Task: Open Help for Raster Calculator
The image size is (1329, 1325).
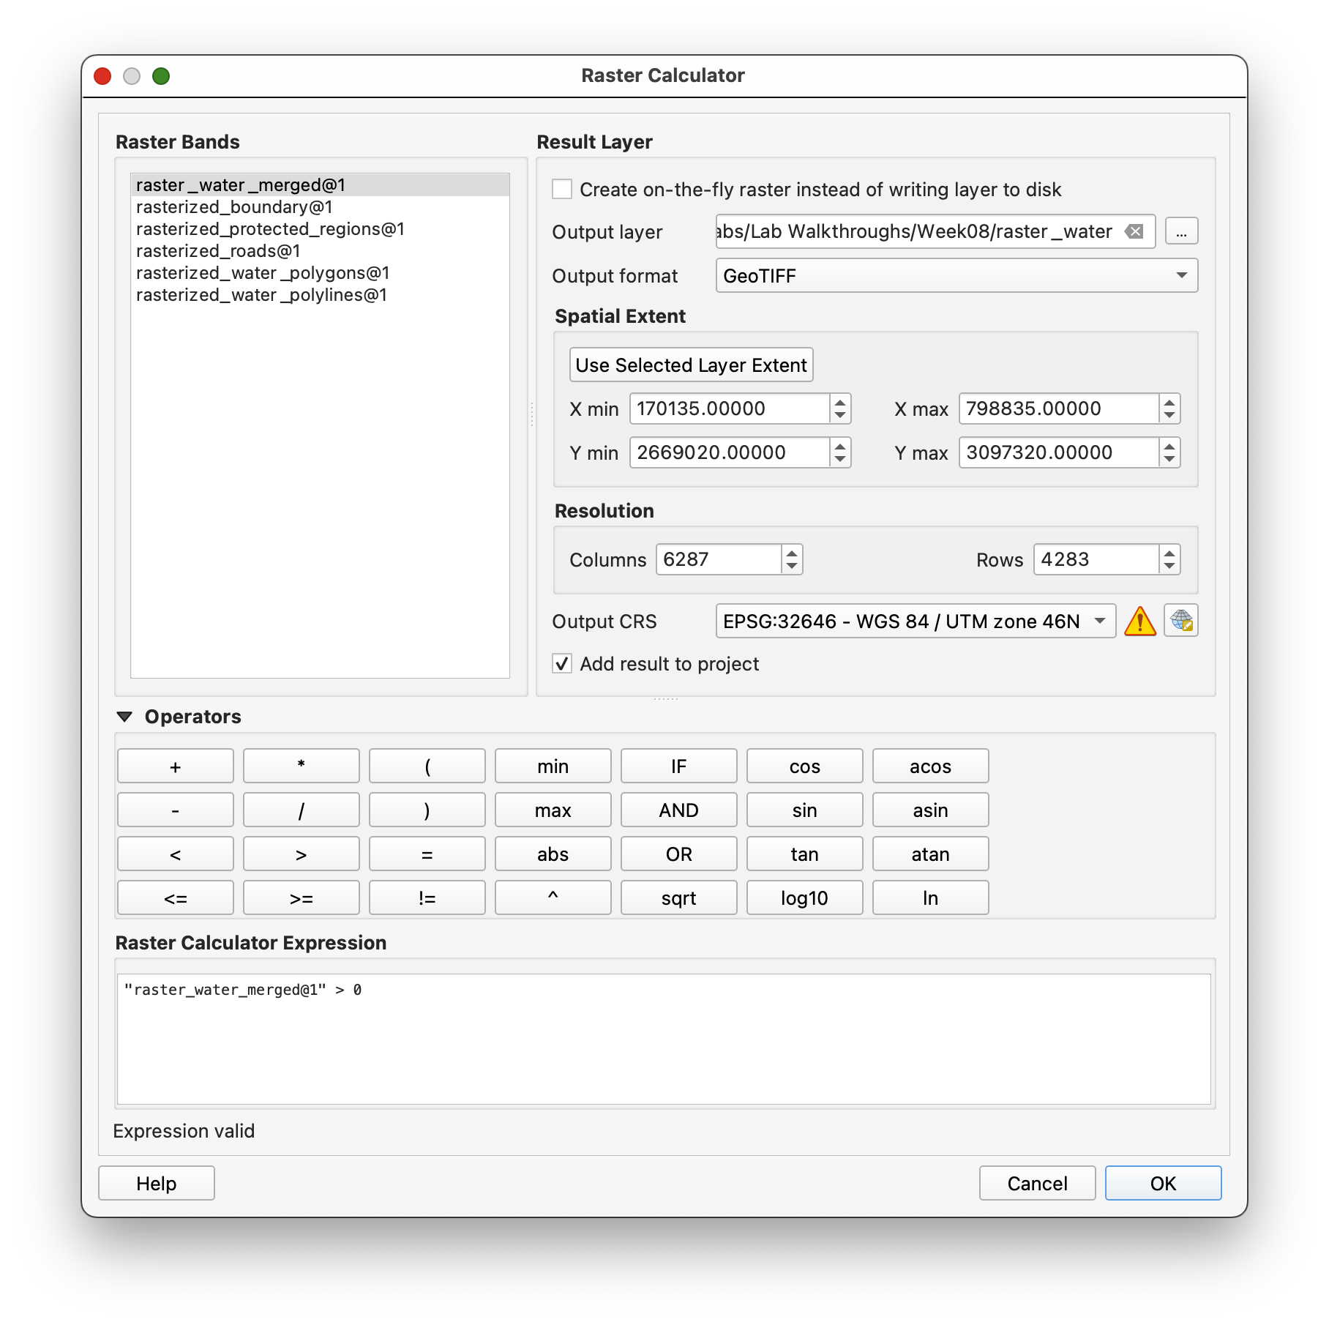Action: coord(157,1184)
